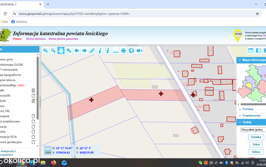
Task: Click the video camera icon in toolbar
Action: (139, 50)
